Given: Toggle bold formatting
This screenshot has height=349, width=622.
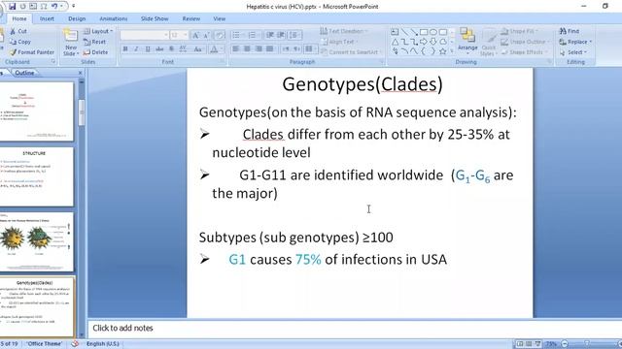Looking at the screenshot, I should pos(125,49).
